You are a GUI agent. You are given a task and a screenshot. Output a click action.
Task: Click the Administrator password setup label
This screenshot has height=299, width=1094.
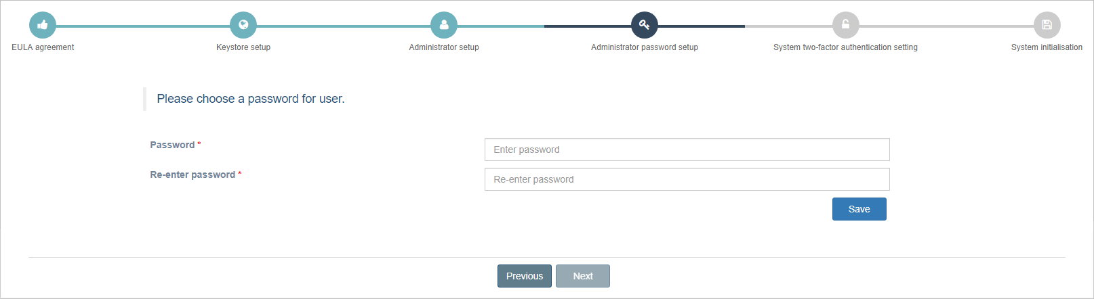(645, 47)
